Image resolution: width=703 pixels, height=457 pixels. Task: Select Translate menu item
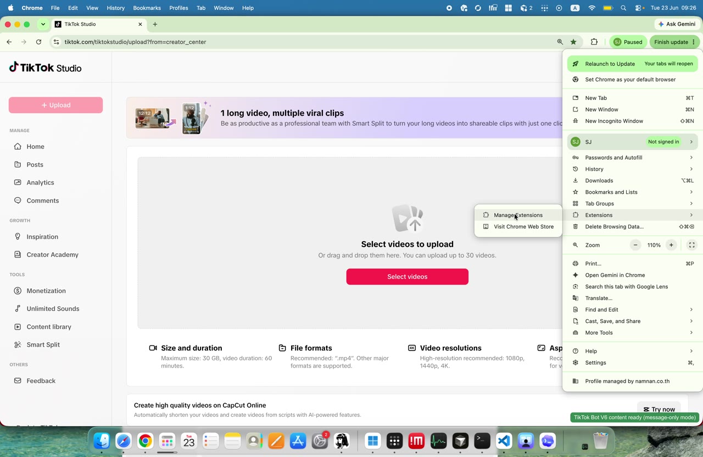(633, 298)
